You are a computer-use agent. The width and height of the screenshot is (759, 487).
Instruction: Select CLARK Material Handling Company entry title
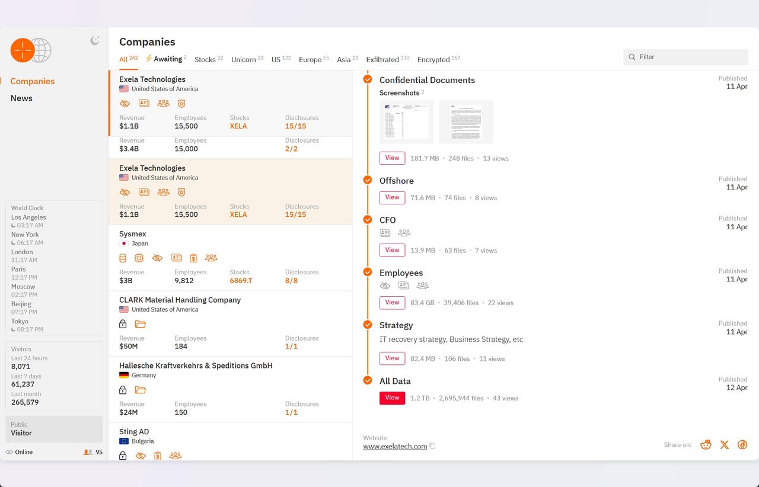(x=180, y=300)
